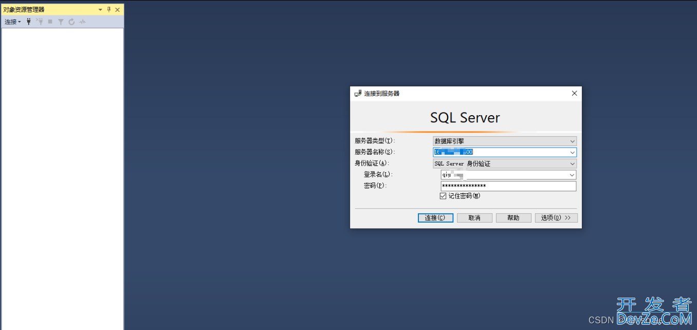Open the 身份验证 dropdown
The height and width of the screenshot is (330, 697).
505,163
